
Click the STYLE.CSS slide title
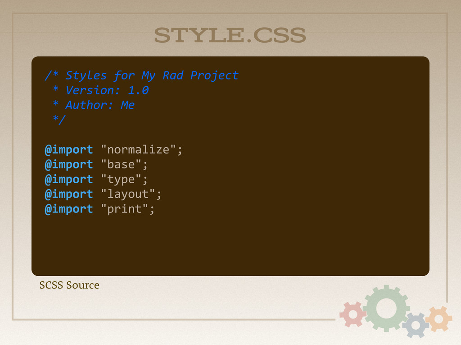click(x=230, y=35)
